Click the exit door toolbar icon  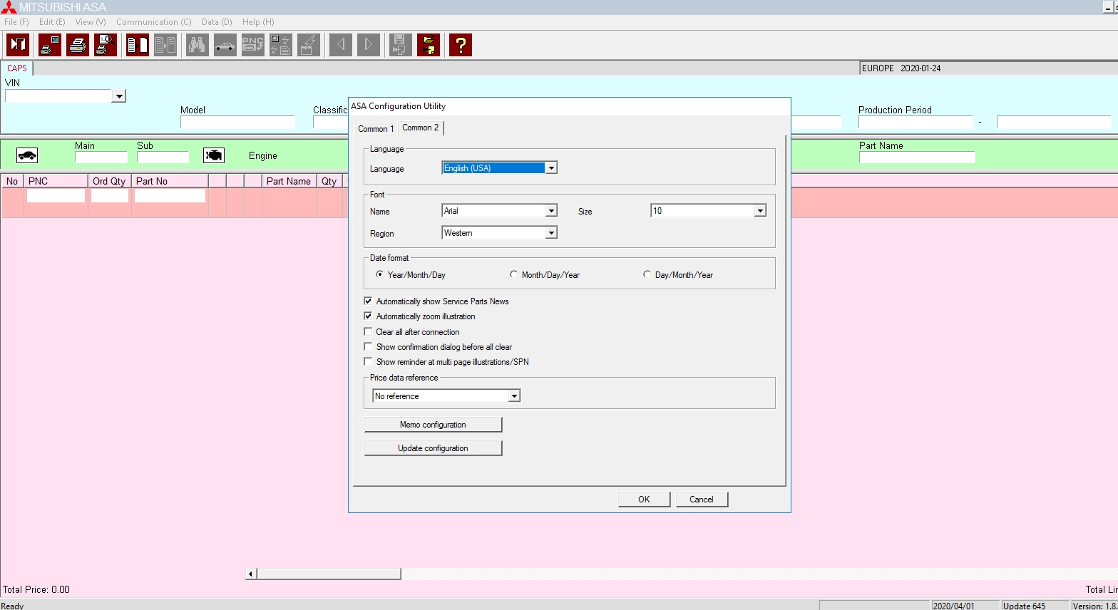[18, 45]
